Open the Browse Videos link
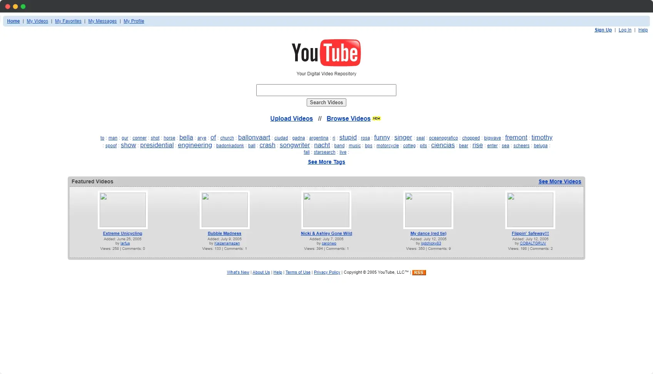The width and height of the screenshot is (653, 374). (349, 118)
